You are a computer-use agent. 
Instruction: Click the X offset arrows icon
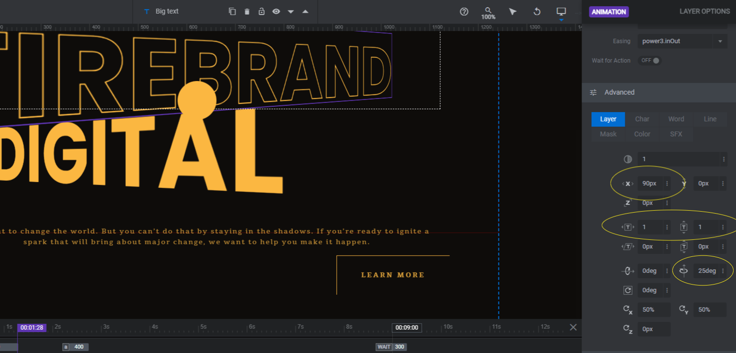click(x=628, y=184)
